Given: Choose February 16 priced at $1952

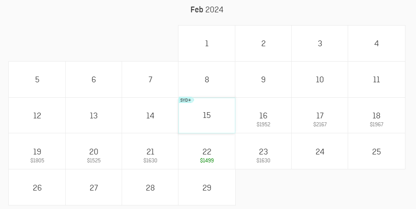Looking at the screenshot, I should (263, 115).
